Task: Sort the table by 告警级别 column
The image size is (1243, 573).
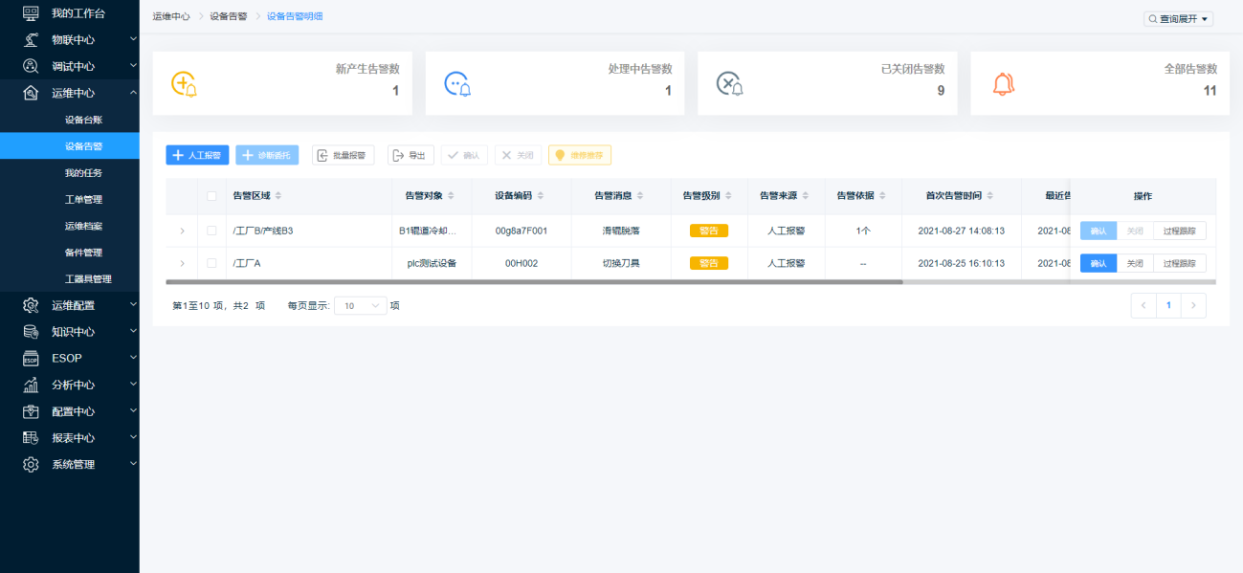Action: [x=704, y=196]
